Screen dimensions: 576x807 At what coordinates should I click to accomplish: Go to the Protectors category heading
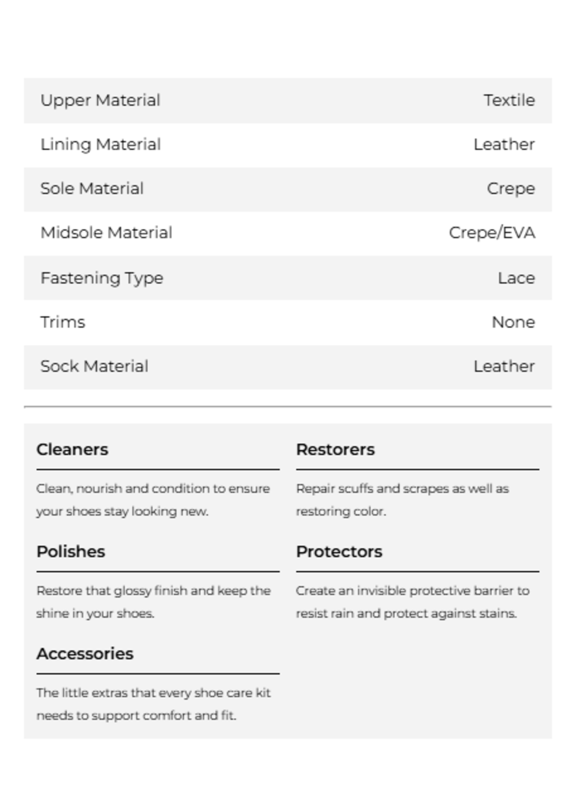[x=339, y=552]
